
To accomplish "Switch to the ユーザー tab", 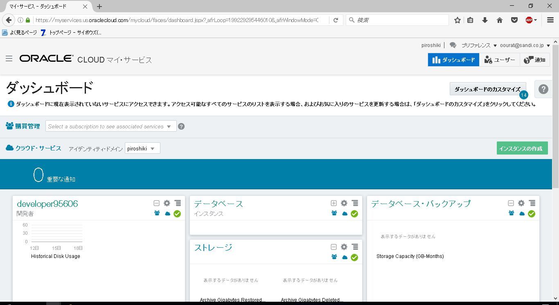I will click(500, 60).
